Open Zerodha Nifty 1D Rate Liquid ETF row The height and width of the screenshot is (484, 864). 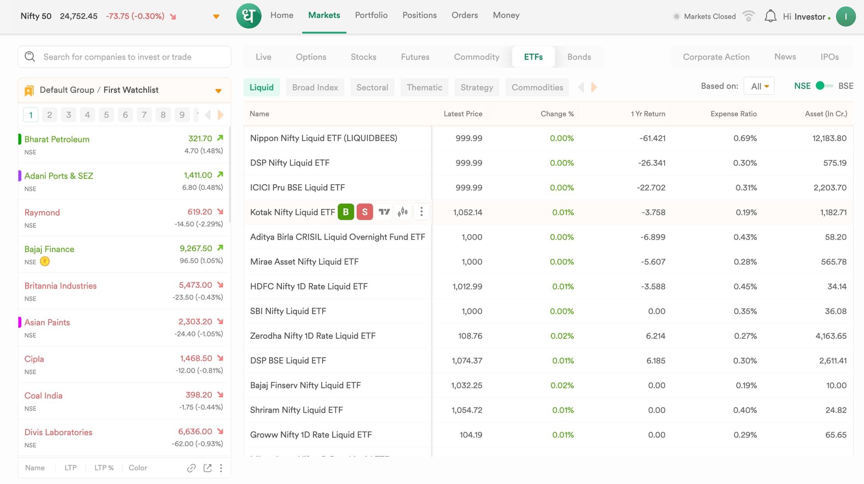coord(548,336)
